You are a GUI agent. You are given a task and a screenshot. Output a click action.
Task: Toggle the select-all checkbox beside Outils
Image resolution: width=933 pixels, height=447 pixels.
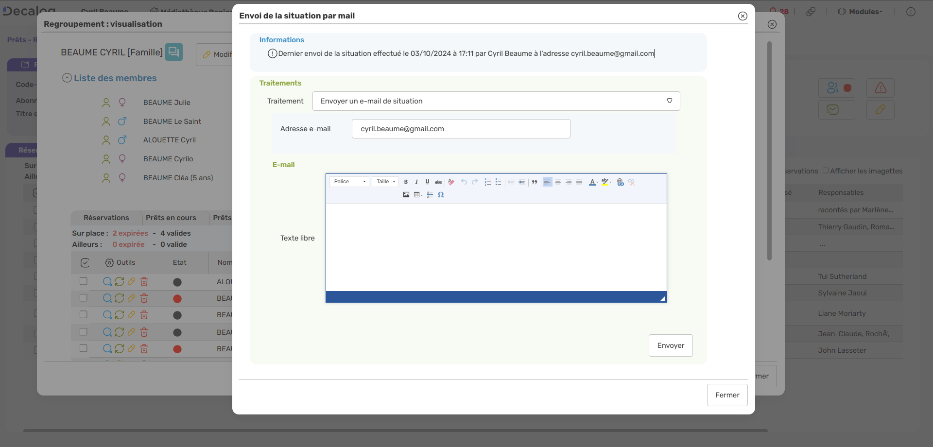[x=85, y=263]
